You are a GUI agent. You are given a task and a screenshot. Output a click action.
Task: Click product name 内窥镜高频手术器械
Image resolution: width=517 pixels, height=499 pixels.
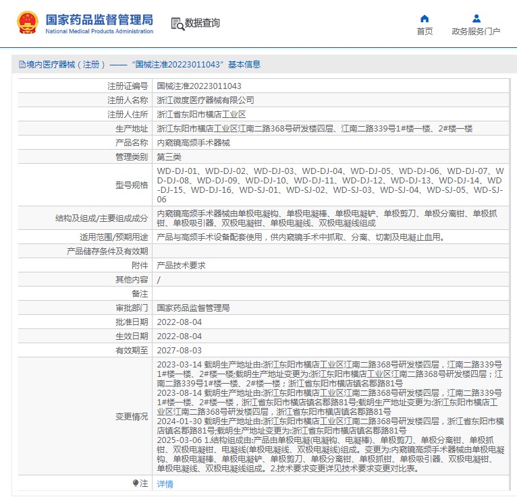tap(193, 142)
